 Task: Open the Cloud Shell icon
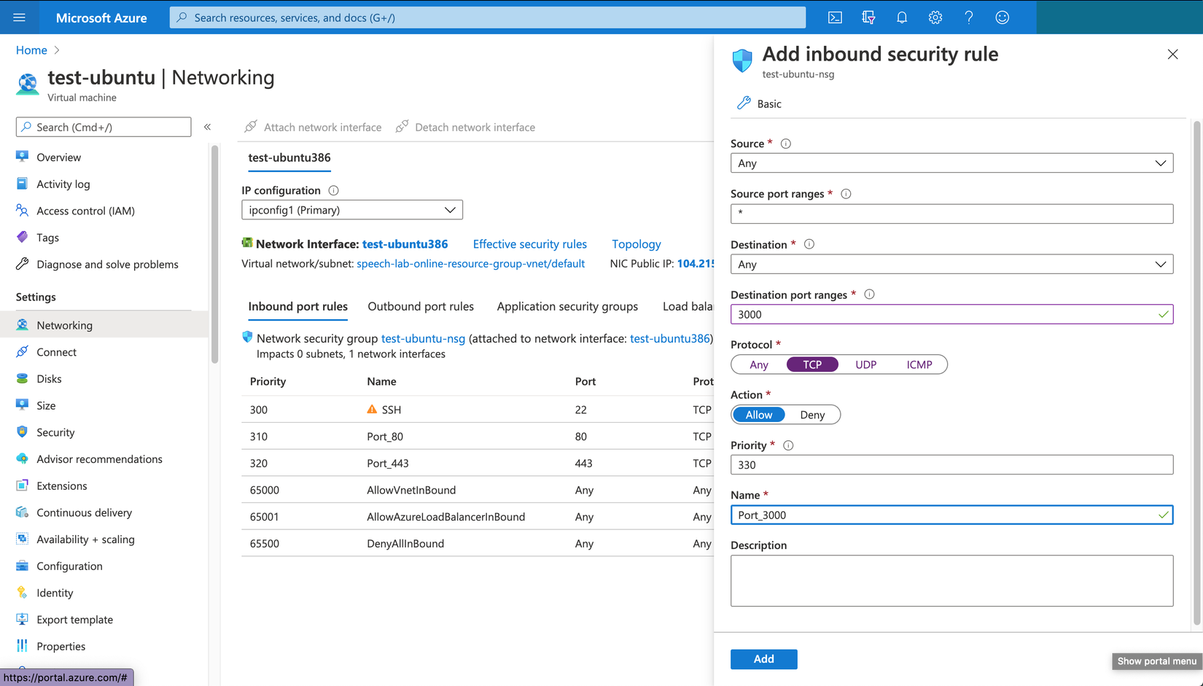pyautogui.click(x=835, y=17)
